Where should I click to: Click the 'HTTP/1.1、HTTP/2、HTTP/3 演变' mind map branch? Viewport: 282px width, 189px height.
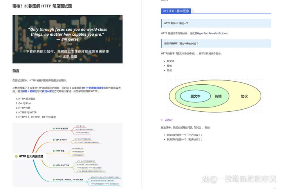click(x=69, y=180)
